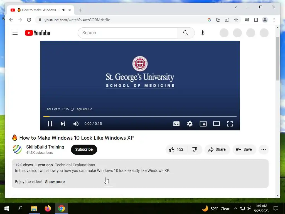
Task: Share this video
Action: click(217, 150)
